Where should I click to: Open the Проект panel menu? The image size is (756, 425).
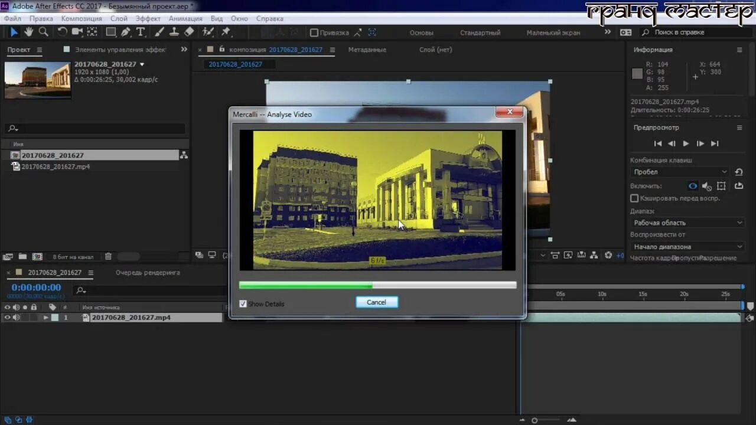(x=40, y=50)
